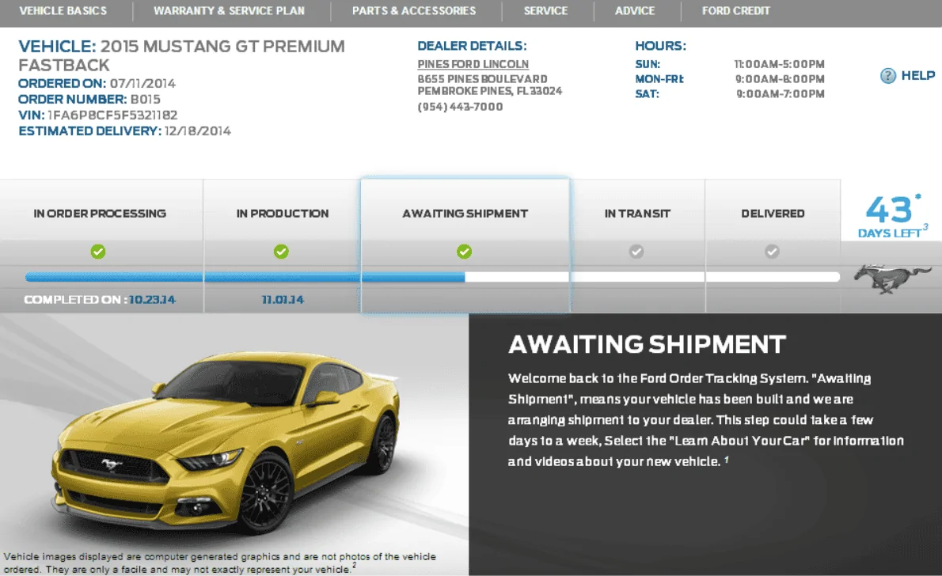942x576 pixels.
Task: Open the Ford Credit menu item
Action: point(736,11)
